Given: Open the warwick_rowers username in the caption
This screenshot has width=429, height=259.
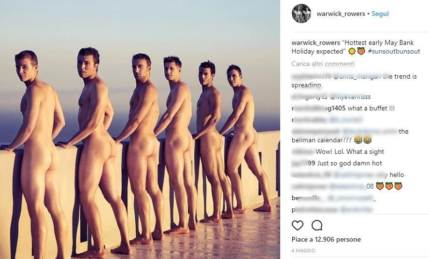Looking at the screenshot, I should pyautogui.click(x=316, y=43).
